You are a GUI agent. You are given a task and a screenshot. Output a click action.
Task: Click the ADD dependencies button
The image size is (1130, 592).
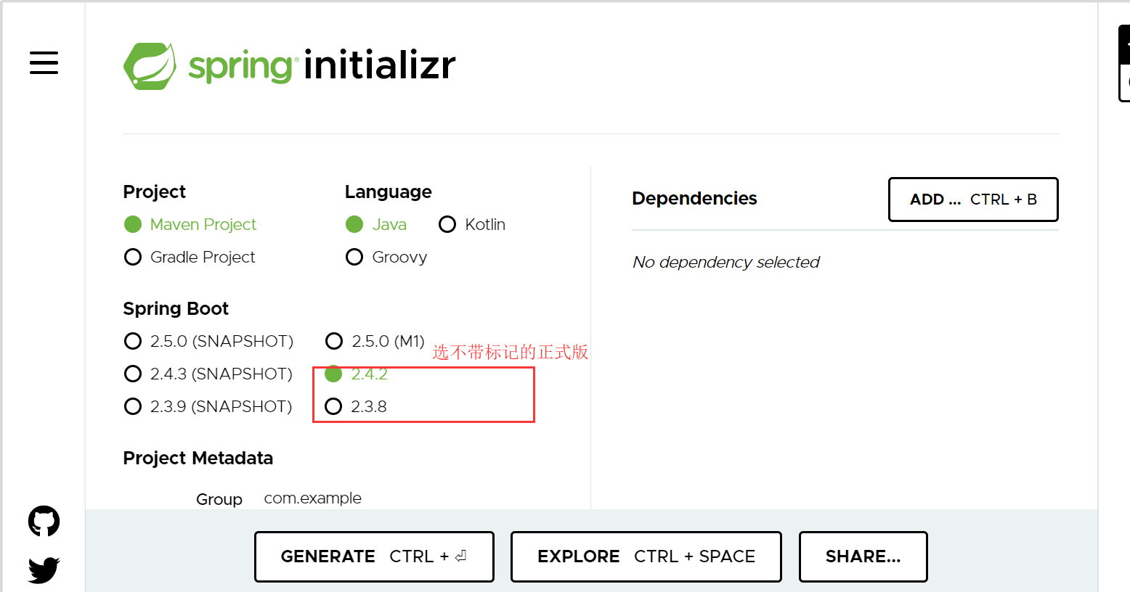coord(973,200)
